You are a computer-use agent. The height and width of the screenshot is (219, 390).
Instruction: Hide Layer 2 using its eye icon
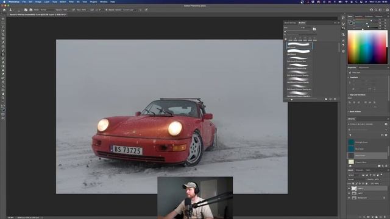349,189
